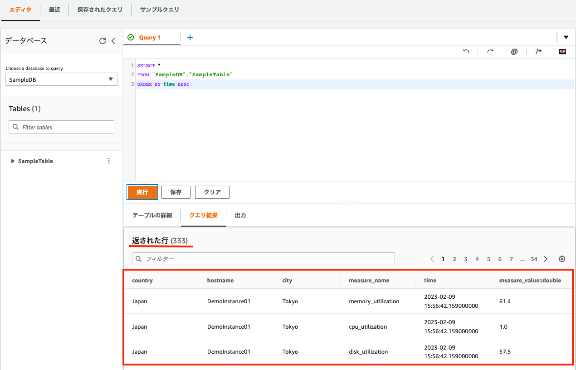
Task: Clear the editor with クリア button
Action: point(212,192)
